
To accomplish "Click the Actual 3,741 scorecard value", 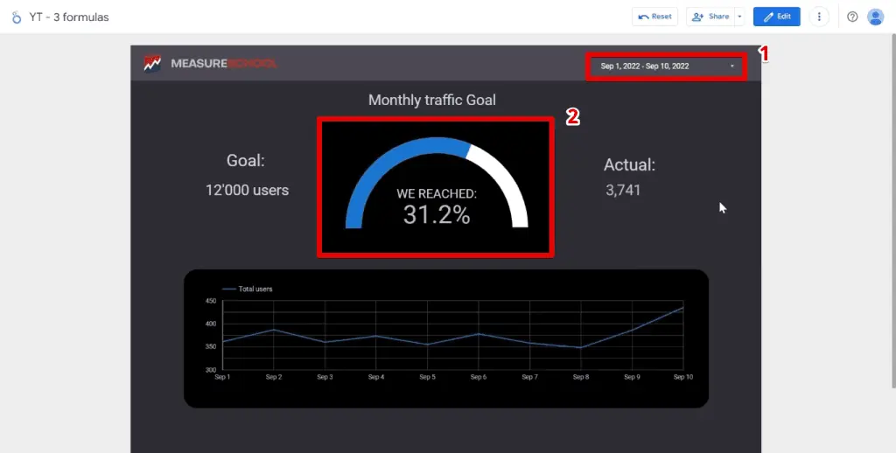I will pyautogui.click(x=623, y=190).
